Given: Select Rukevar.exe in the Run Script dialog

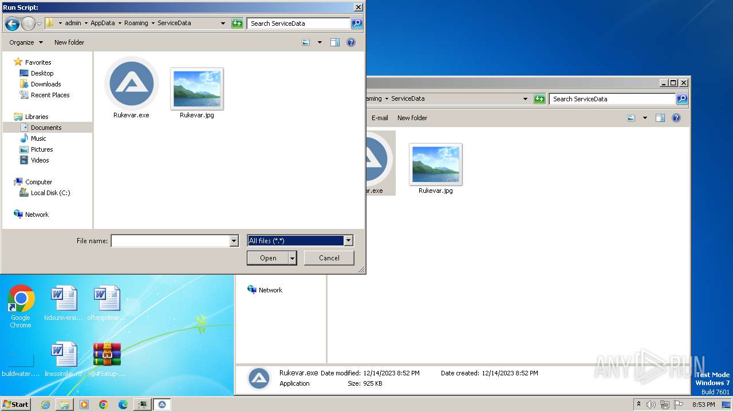Looking at the screenshot, I should (x=131, y=88).
